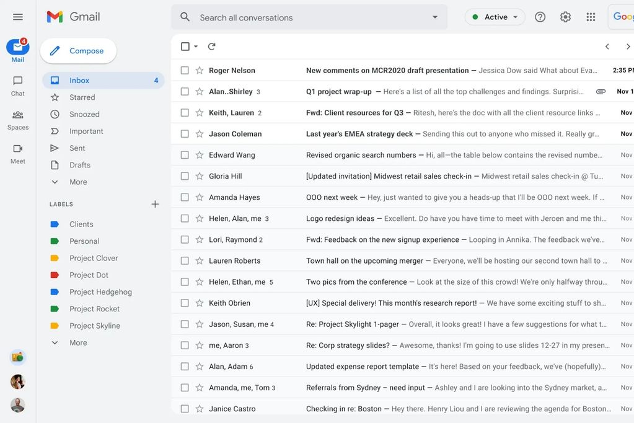Viewport: 634px width, 423px height.
Task: Select all conversations with the master checkbox
Action: [x=184, y=46]
